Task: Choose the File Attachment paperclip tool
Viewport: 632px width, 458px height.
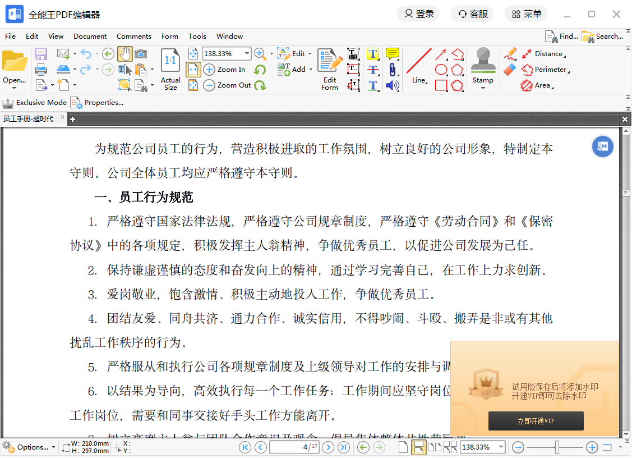Action: 393,70
